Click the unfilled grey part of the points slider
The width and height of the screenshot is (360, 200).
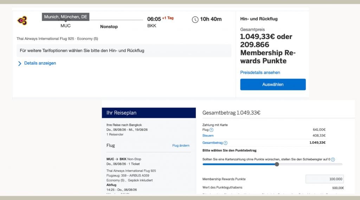tap(309, 164)
